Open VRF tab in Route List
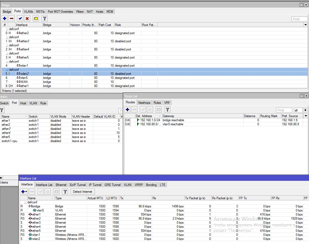 pyautogui.click(x=167, y=103)
